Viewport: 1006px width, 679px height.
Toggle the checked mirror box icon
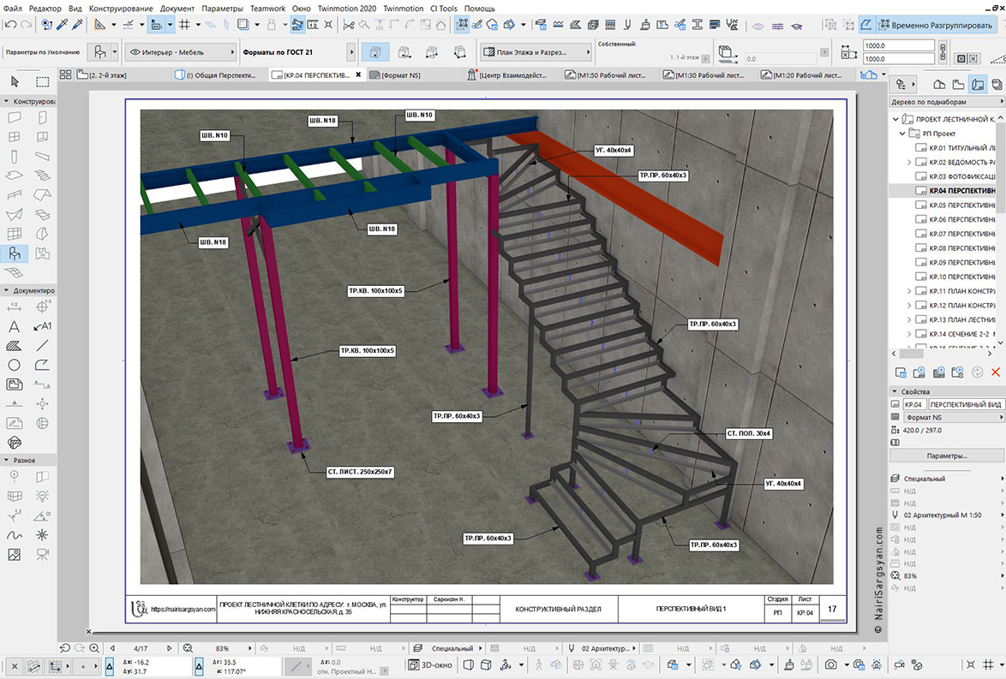[961, 58]
